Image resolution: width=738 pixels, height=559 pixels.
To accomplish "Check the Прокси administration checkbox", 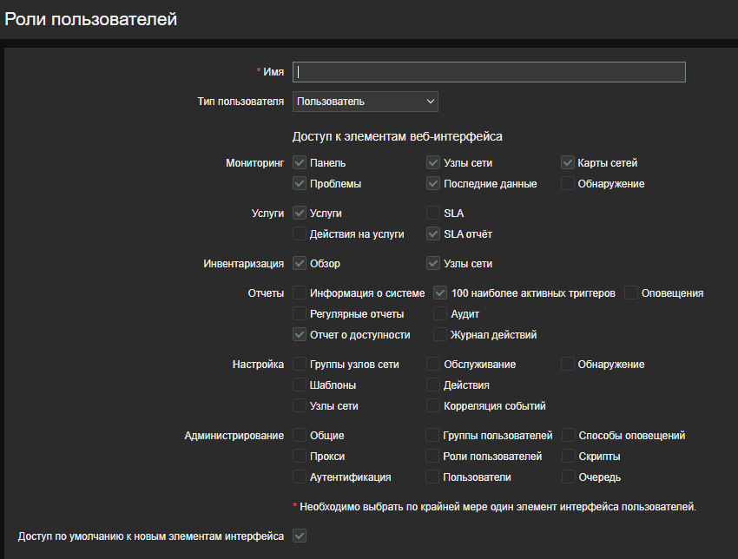I will [x=300, y=457].
